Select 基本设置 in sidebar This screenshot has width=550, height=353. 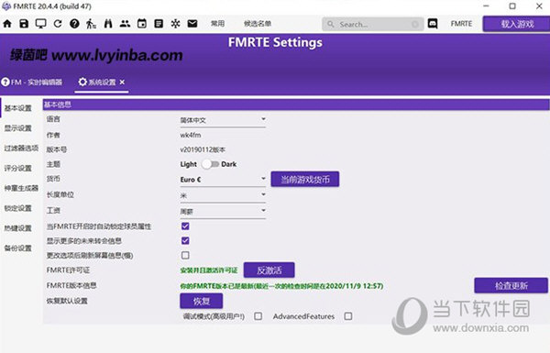[x=18, y=108]
